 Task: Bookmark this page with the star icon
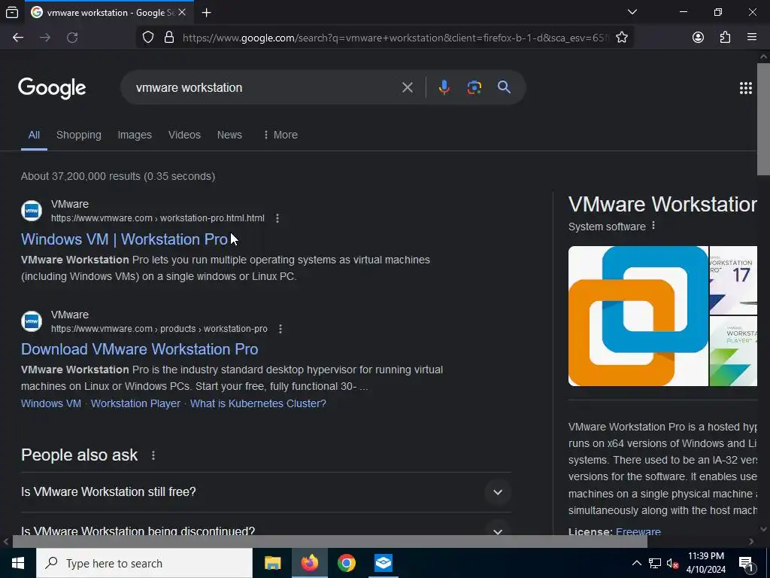(622, 38)
